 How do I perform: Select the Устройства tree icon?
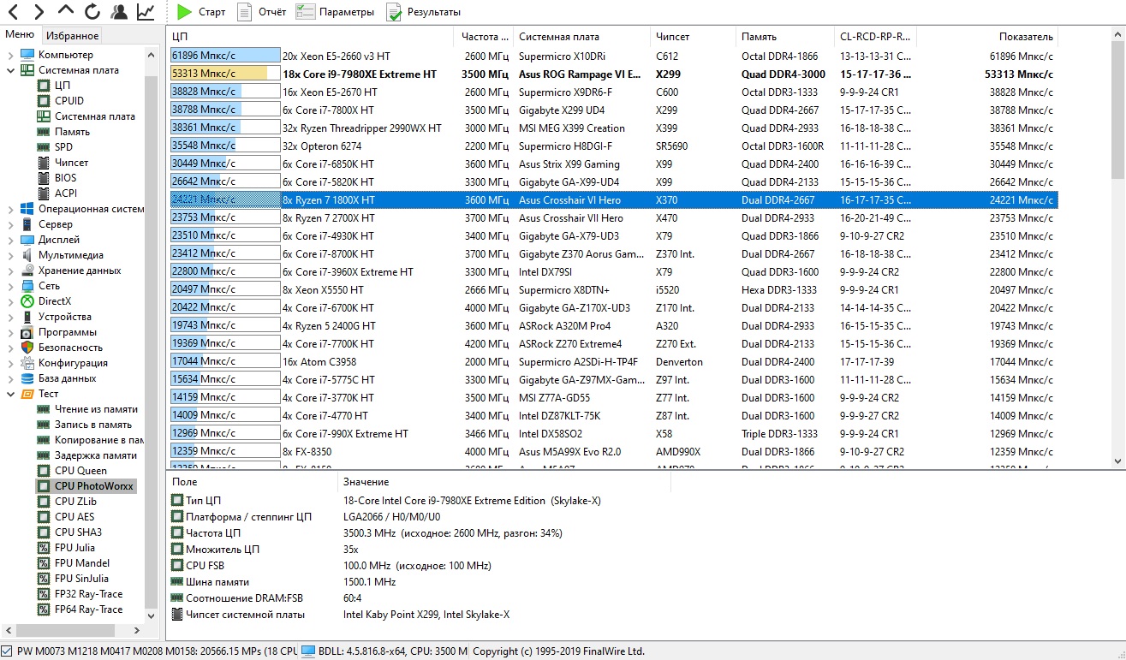[x=27, y=317]
